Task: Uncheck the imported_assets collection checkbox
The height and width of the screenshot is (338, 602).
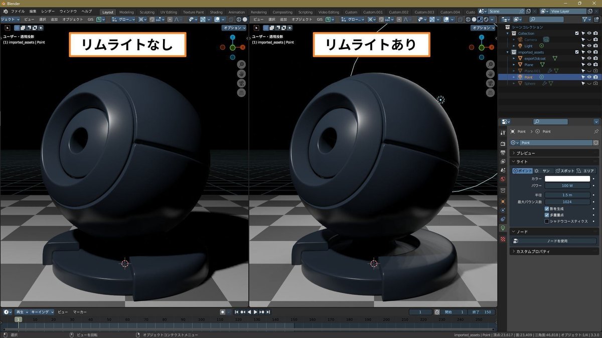Action: 577,52
